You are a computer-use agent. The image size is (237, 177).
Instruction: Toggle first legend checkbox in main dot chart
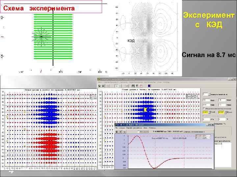pos(187,95)
